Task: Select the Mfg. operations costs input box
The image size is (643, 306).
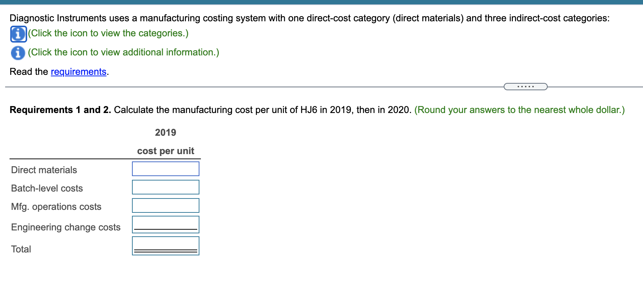Action: (165, 205)
